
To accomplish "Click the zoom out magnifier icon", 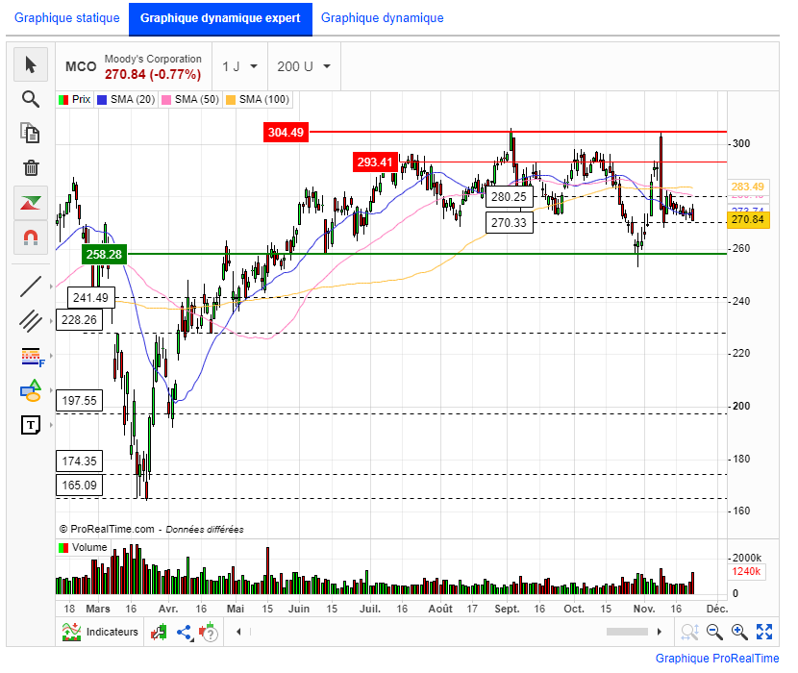I will 714,632.
